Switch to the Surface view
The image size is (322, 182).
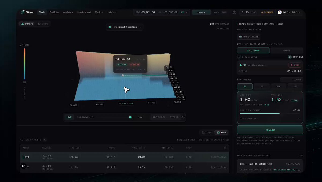[x=27, y=24]
